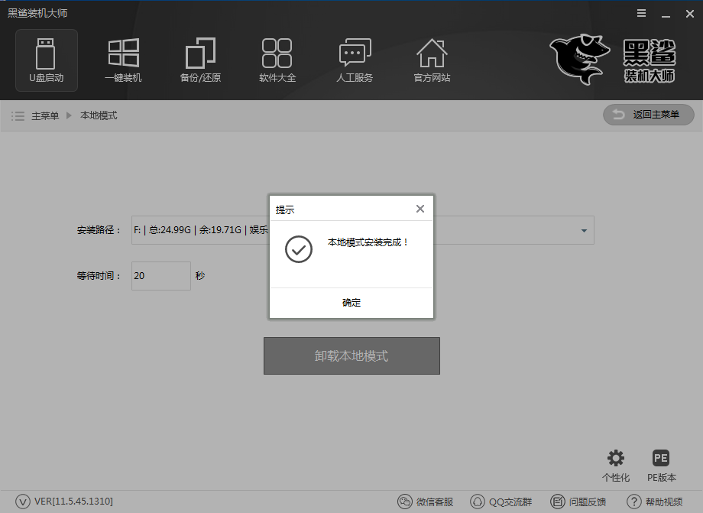Image resolution: width=703 pixels, height=513 pixels.
Task: Open 备份/还原 backup section
Action: pos(200,59)
